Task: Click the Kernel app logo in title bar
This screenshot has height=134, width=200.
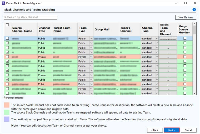Action: point(3,3)
